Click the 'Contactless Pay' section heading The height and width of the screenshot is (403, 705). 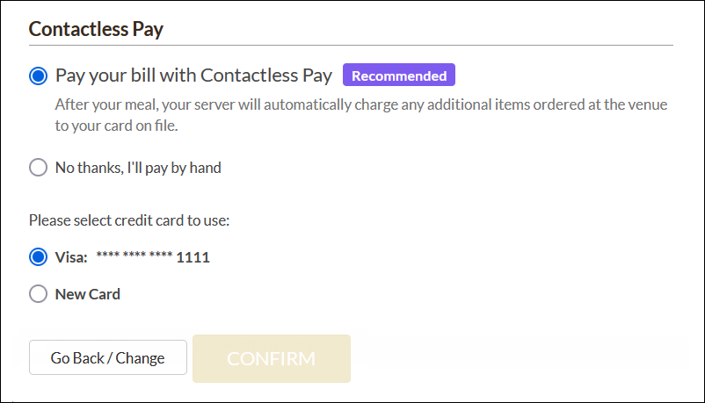tap(97, 28)
